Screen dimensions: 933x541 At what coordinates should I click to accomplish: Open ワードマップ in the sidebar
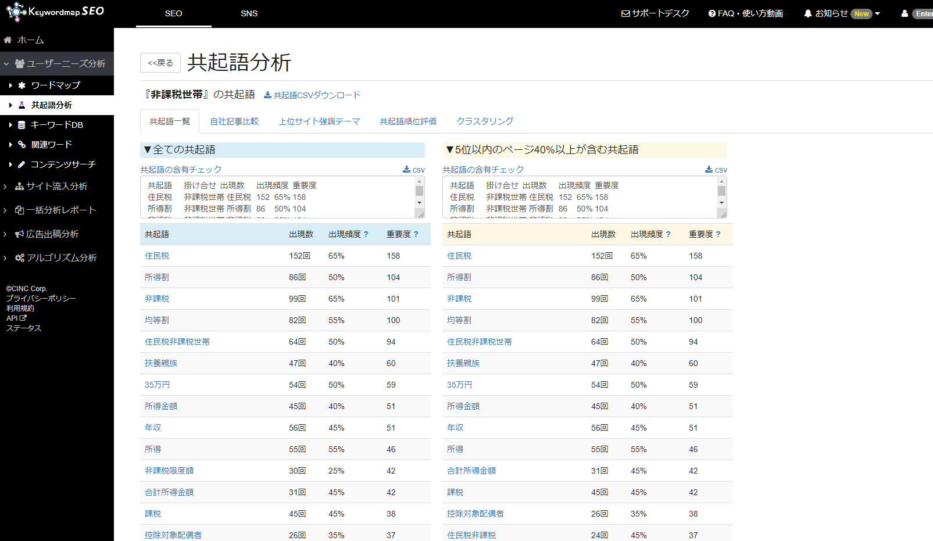(x=56, y=85)
